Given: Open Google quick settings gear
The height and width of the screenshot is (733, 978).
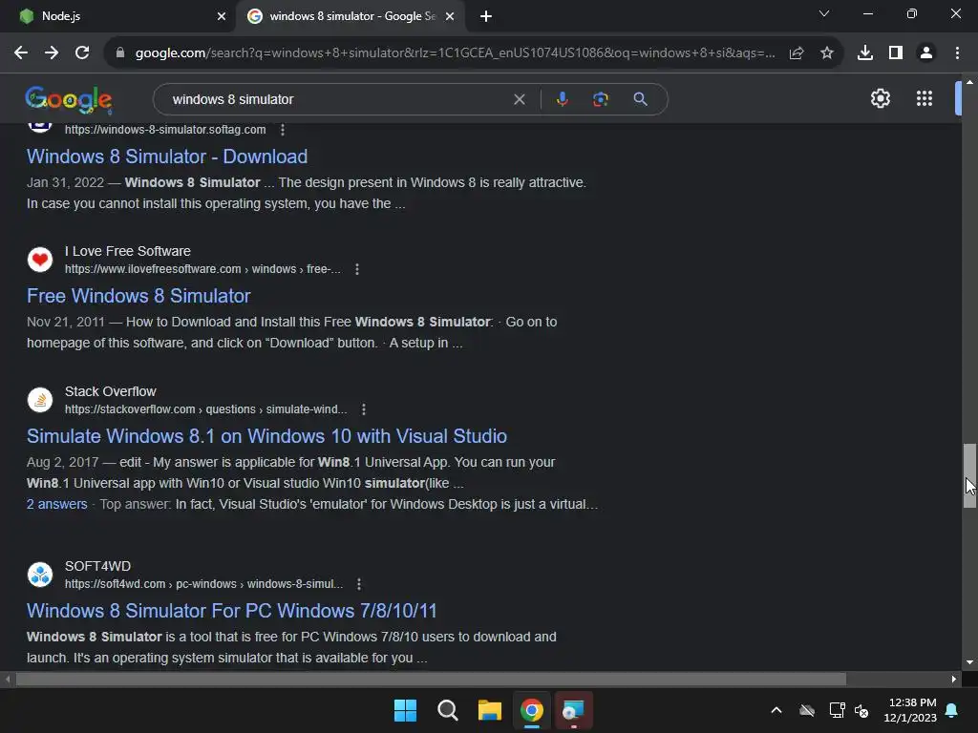Looking at the screenshot, I should pos(880,98).
